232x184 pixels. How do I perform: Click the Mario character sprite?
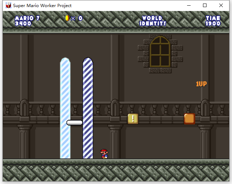[104, 154]
